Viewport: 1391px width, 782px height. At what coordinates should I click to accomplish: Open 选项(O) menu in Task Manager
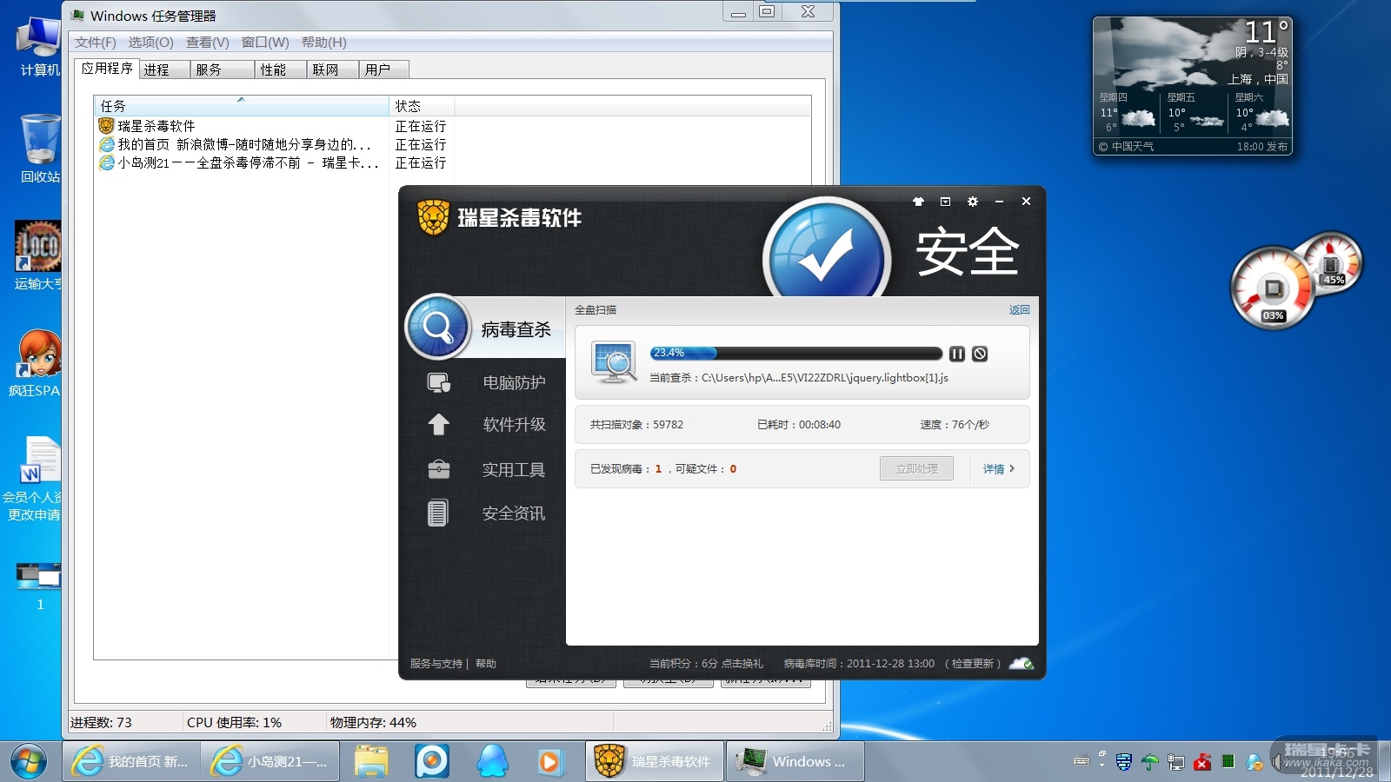(150, 43)
